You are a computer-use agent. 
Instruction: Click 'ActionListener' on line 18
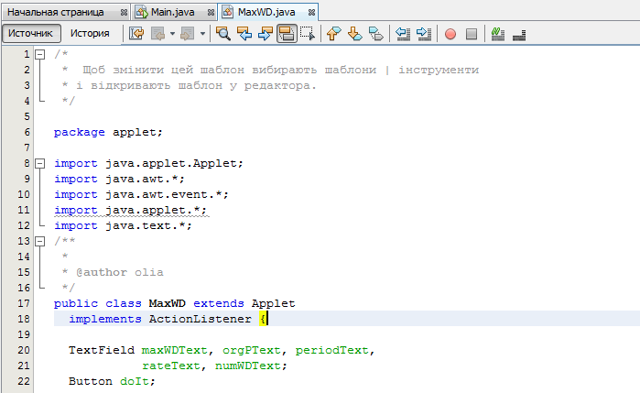click(x=200, y=319)
